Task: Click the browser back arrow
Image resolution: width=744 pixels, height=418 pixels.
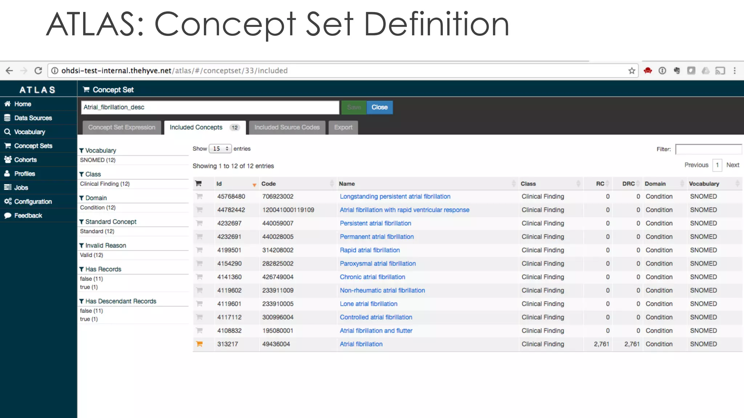Action: click(9, 71)
